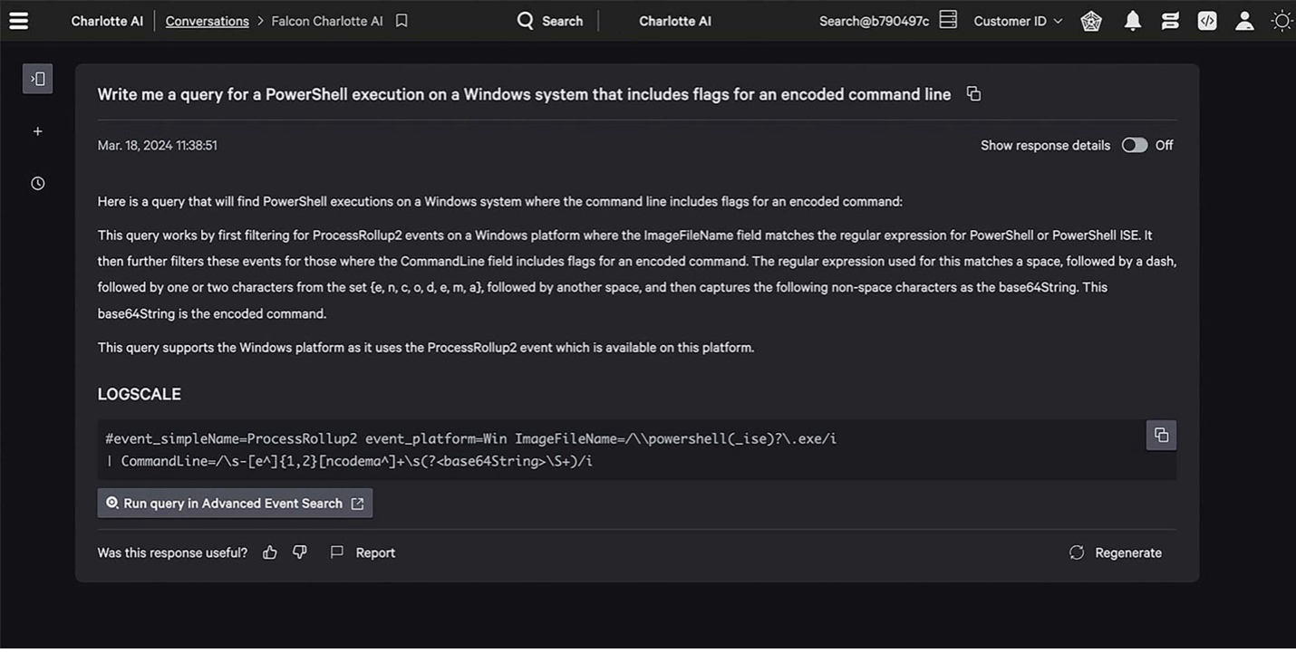Click the Search magnifier icon
The image size is (1296, 653).
pyautogui.click(x=525, y=21)
